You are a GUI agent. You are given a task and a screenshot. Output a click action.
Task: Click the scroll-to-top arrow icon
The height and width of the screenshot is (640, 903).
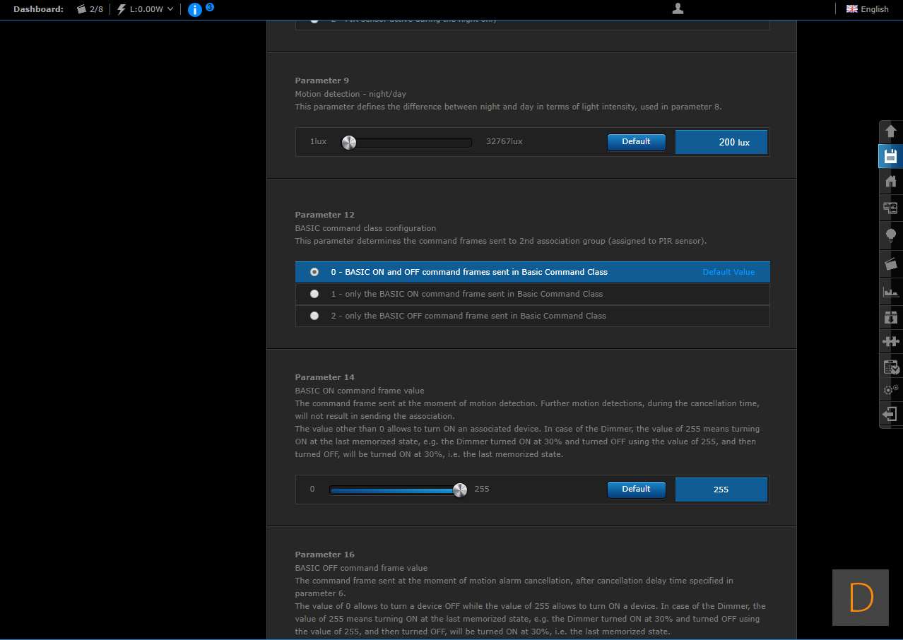(x=890, y=131)
